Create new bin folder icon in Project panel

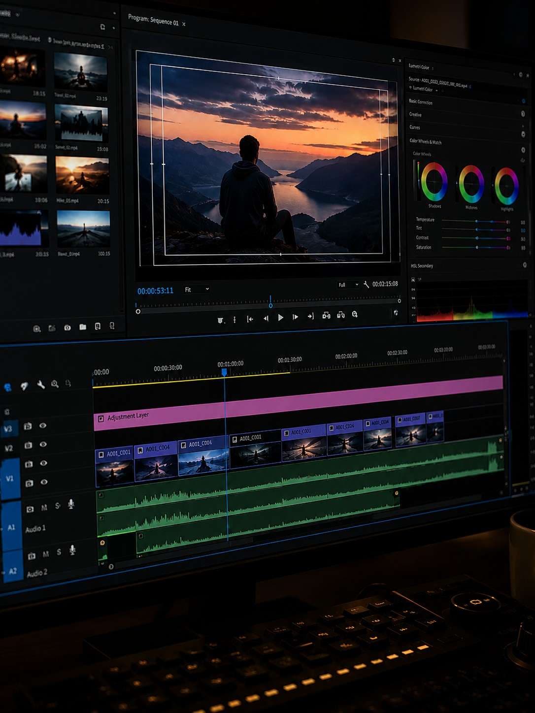click(83, 326)
